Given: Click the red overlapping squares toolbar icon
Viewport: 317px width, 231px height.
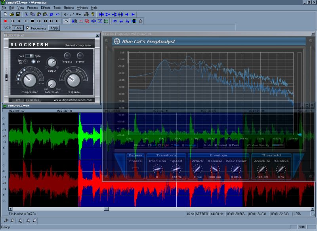Looking at the screenshot, I should [x=87, y=21].
